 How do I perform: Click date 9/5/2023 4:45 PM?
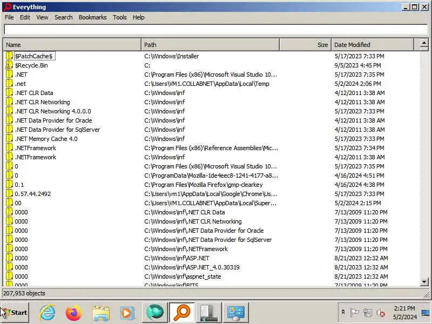tap(358, 65)
